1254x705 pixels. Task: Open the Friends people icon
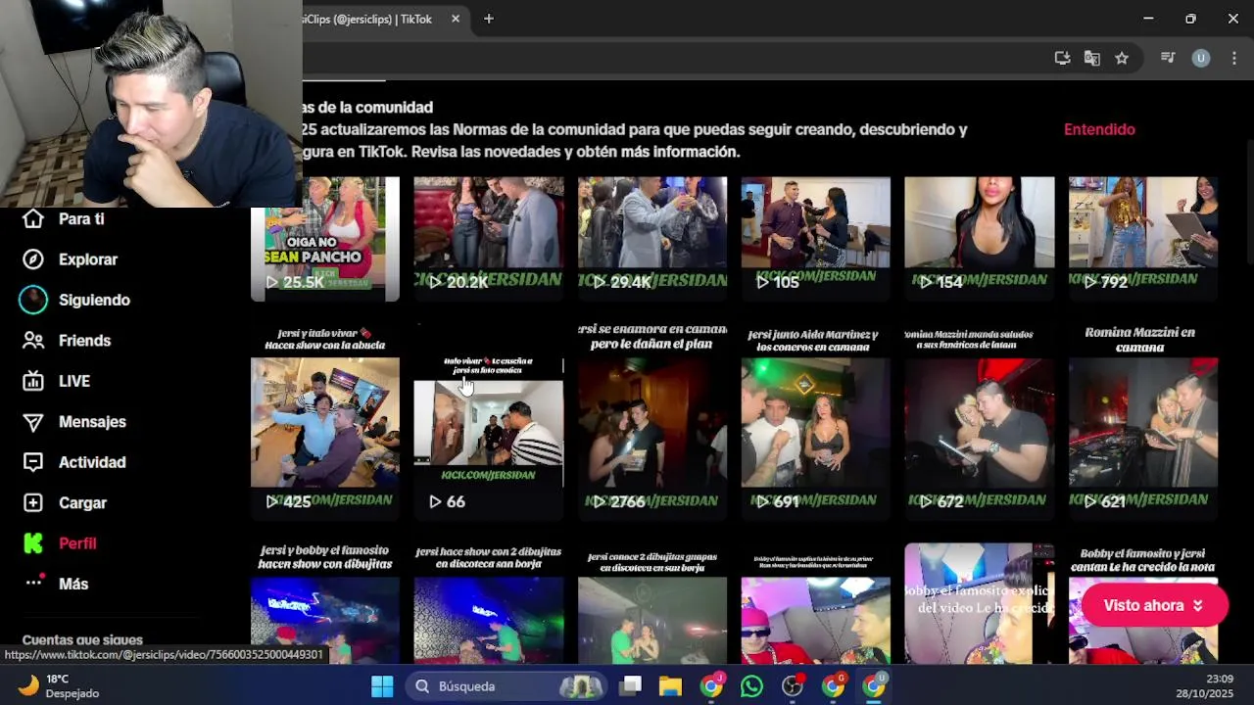click(33, 341)
